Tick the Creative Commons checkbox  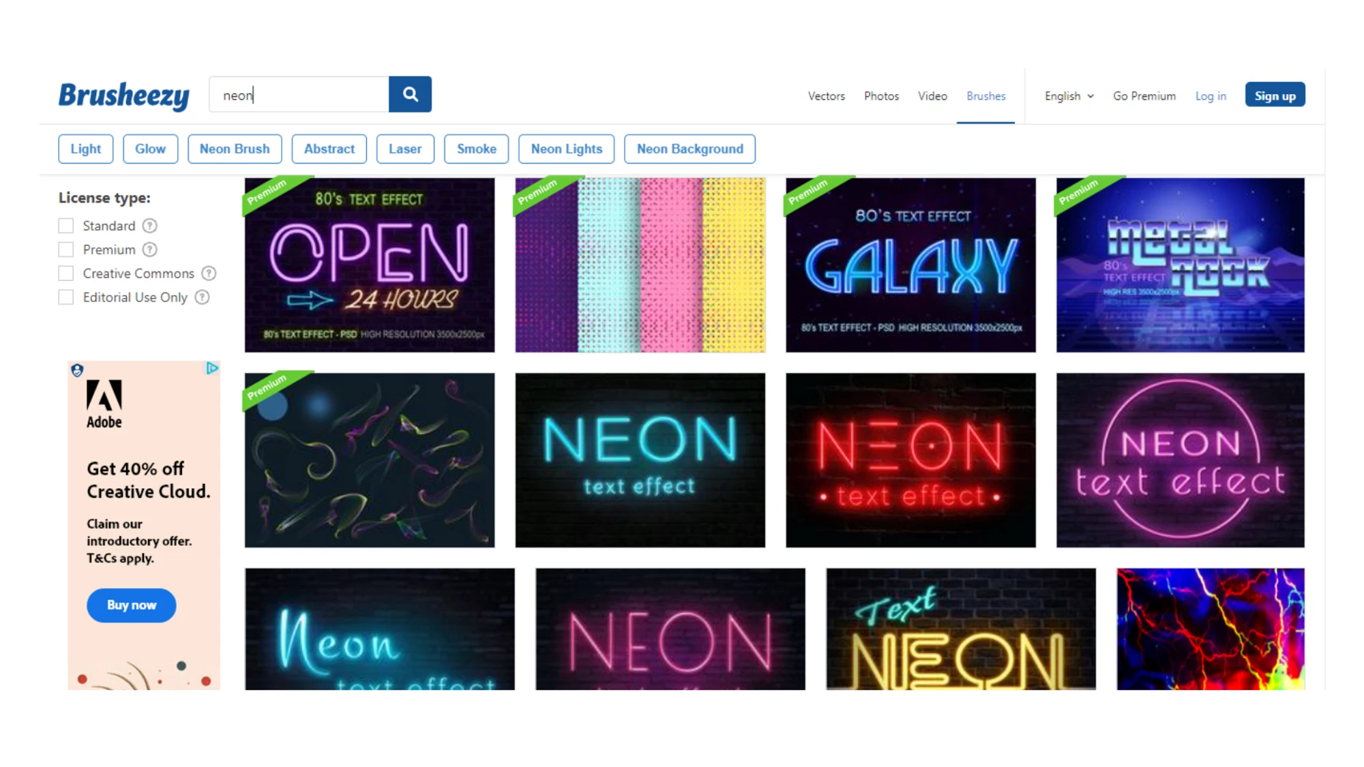(x=66, y=273)
